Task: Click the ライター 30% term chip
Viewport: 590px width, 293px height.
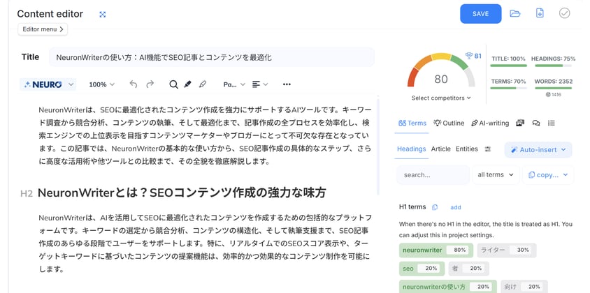Action: (x=507, y=250)
